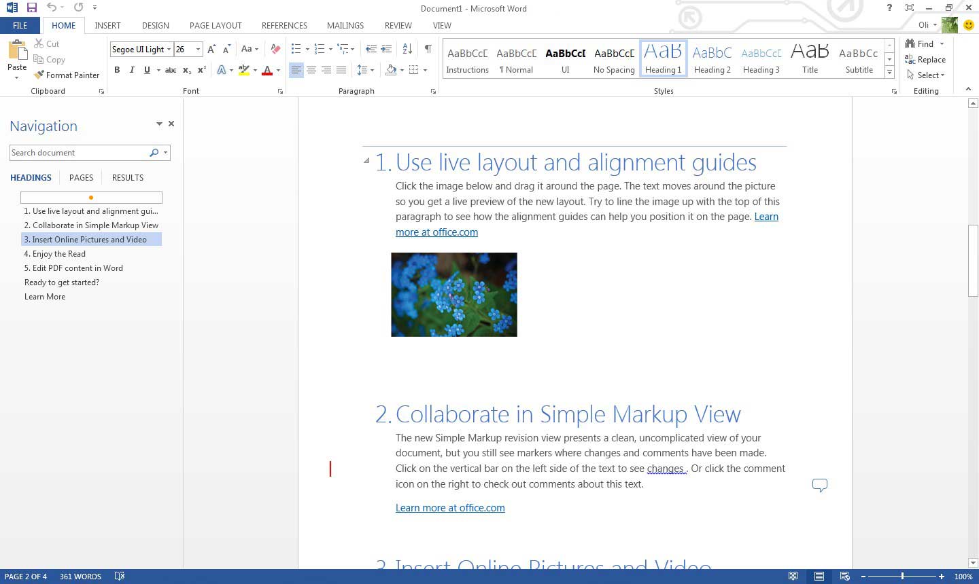Apply the Heading 2 style
The width and height of the screenshot is (979, 584).
[x=712, y=58]
